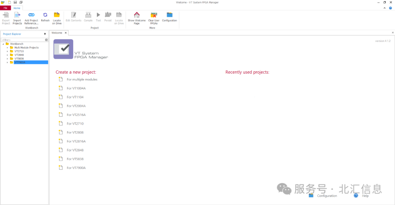The width and height of the screenshot is (395, 205).
Task: Expand Multi Module Projects node
Action: click(x=7, y=48)
